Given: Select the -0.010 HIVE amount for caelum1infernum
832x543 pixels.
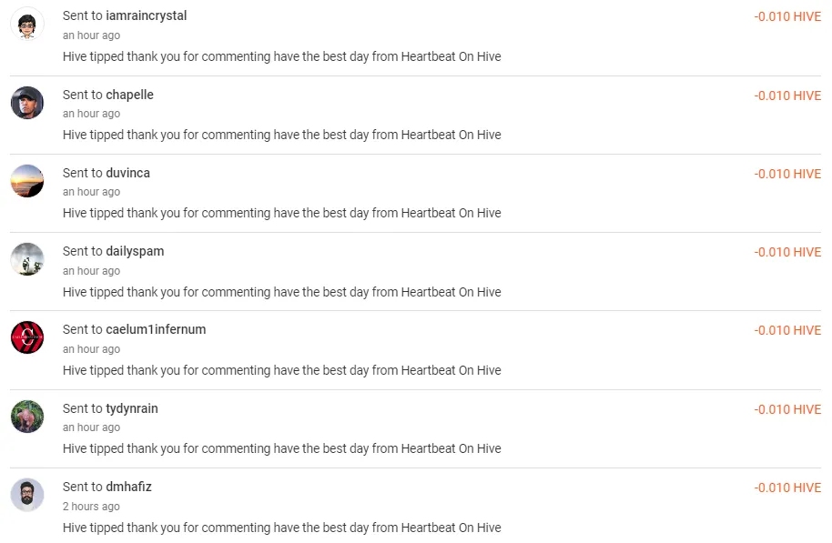Looking at the screenshot, I should point(786,331).
